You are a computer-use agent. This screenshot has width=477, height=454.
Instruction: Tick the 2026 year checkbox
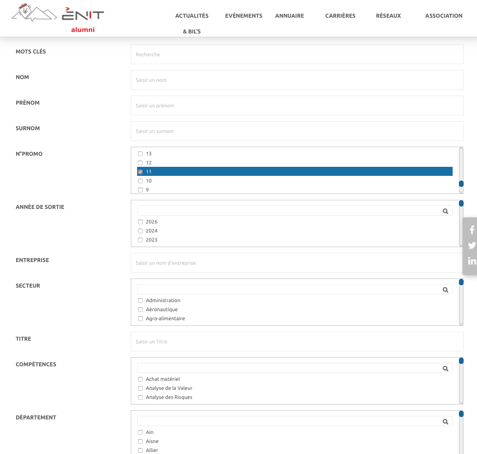pos(140,222)
